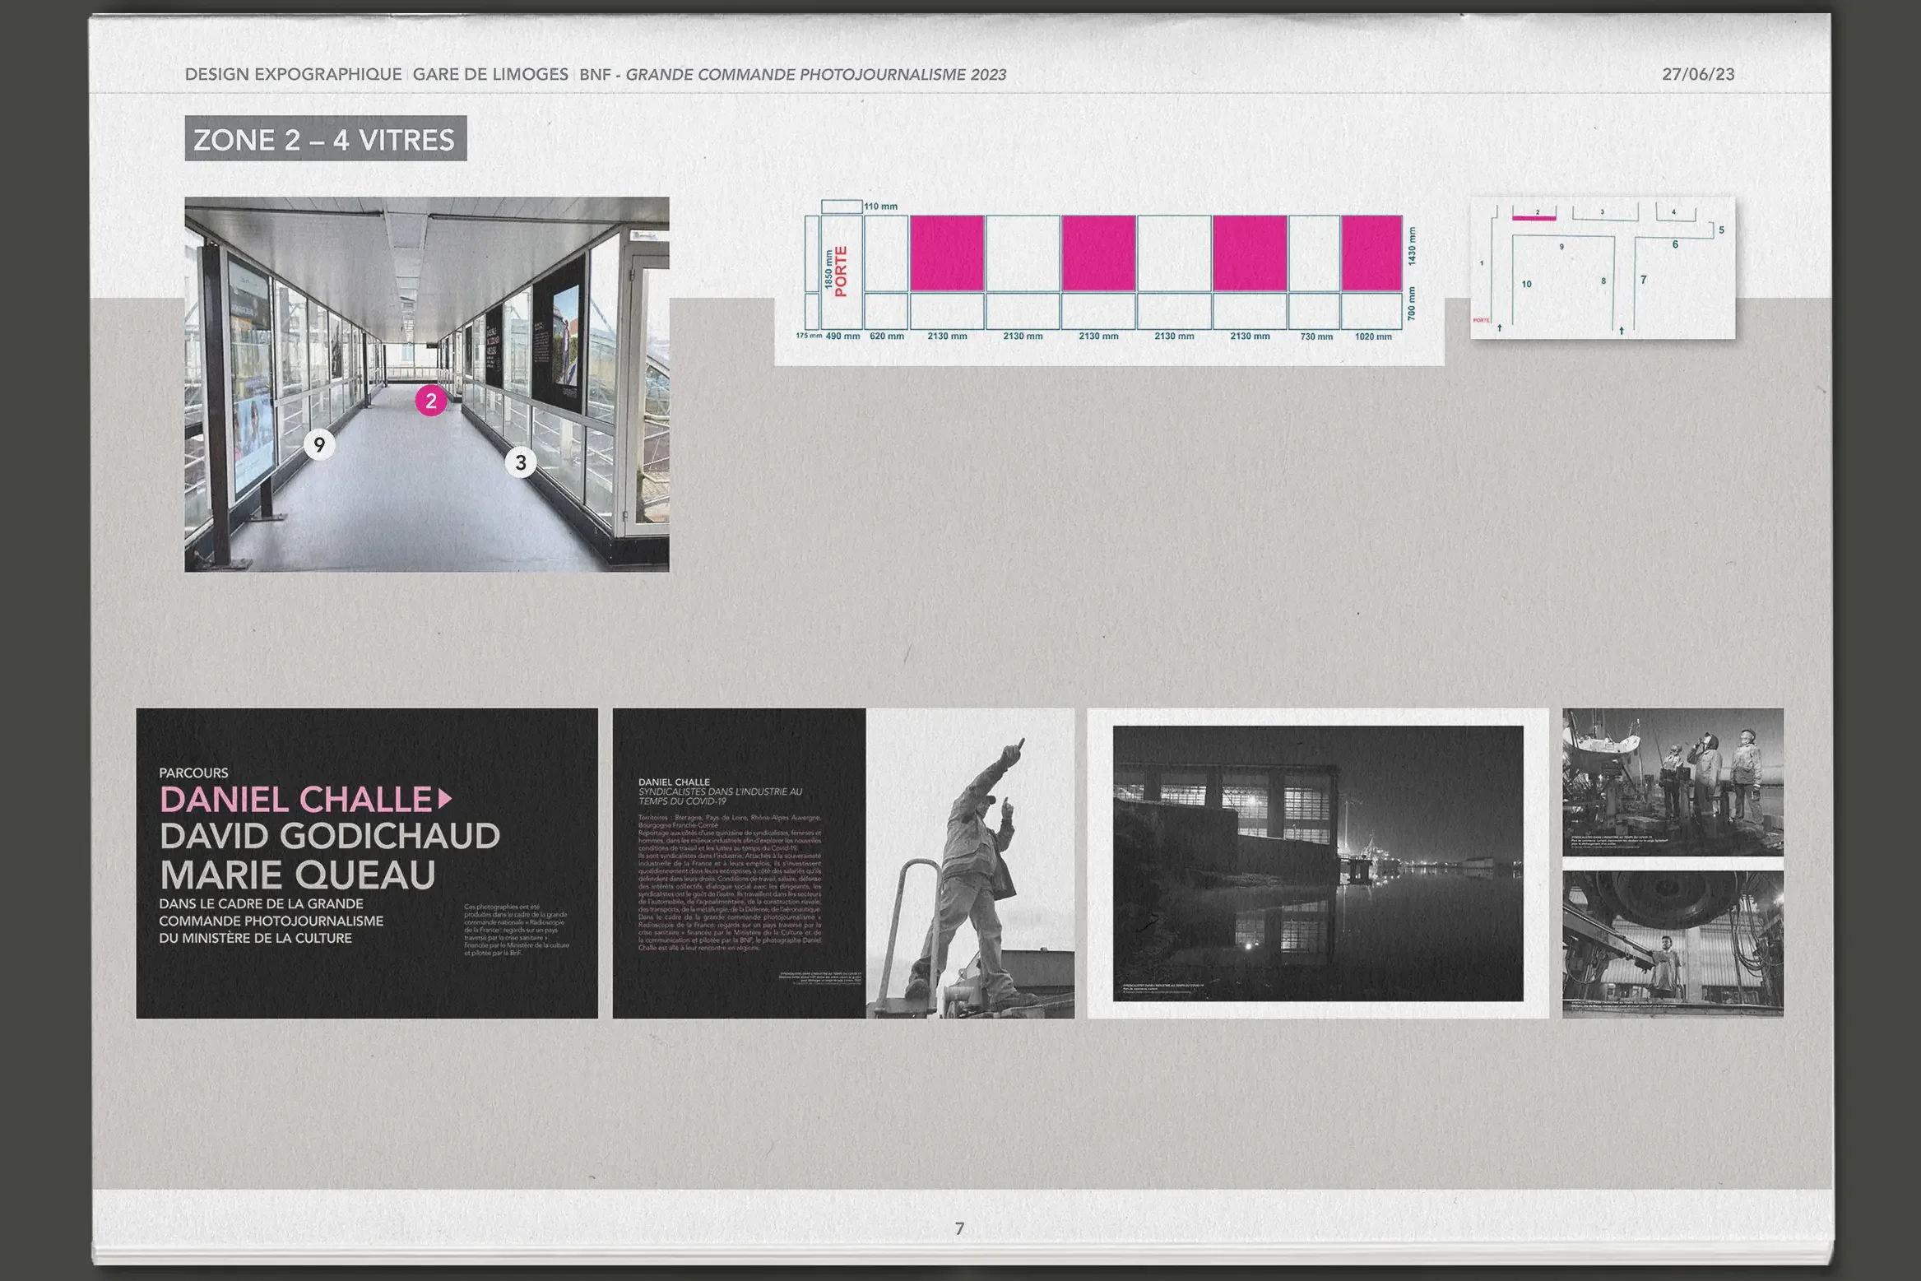Open the photo of man pointing upward
The width and height of the screenshot is (1921, 1281).
[x=970, y=863]
